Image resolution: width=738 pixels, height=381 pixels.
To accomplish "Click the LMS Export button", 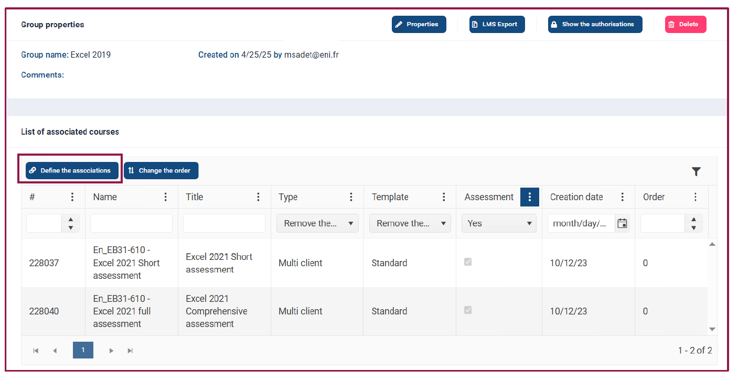I will 497,24.
